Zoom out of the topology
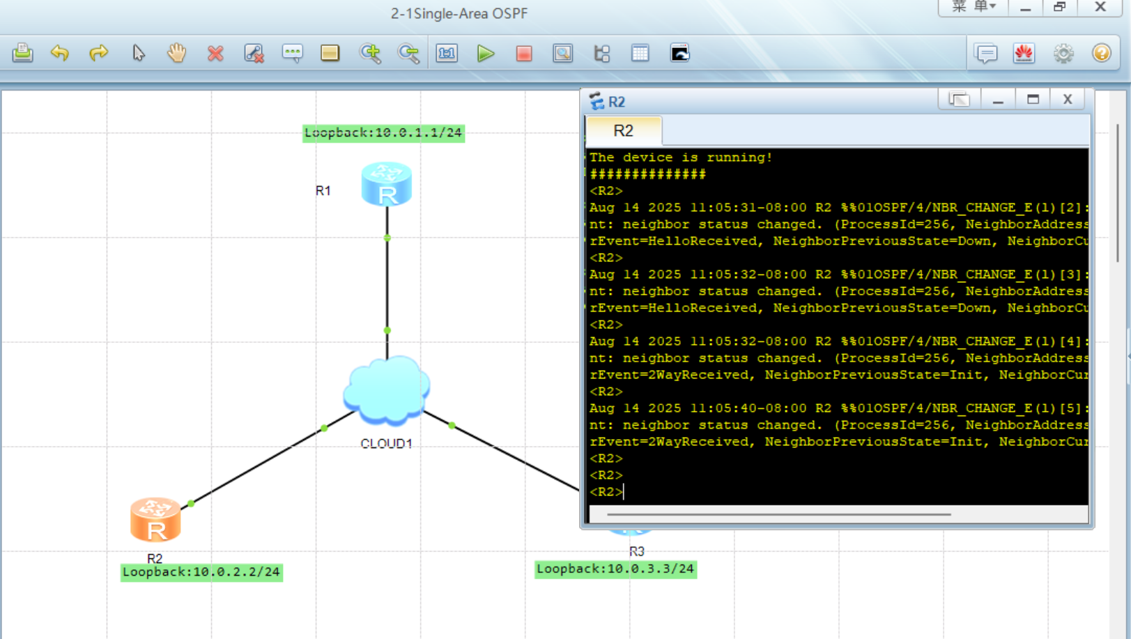This screenshot has width=1131, height=639. click(408, 53)
